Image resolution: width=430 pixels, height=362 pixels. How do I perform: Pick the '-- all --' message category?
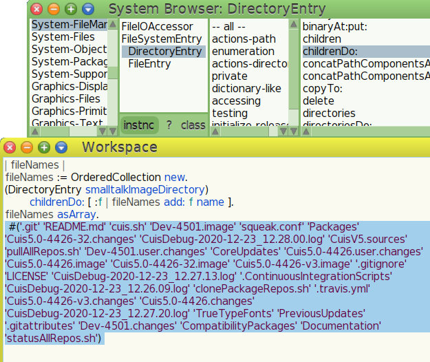click(233, 26)
